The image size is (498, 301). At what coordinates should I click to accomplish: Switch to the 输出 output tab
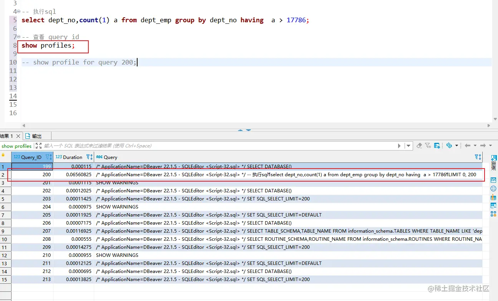click(x=33, y=136)
